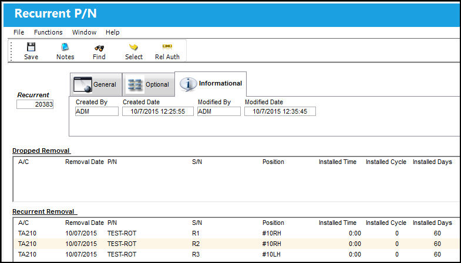Viewport: 461px width, 263px height.
Task: Click position #10RH in row R1
Action: 271,233
